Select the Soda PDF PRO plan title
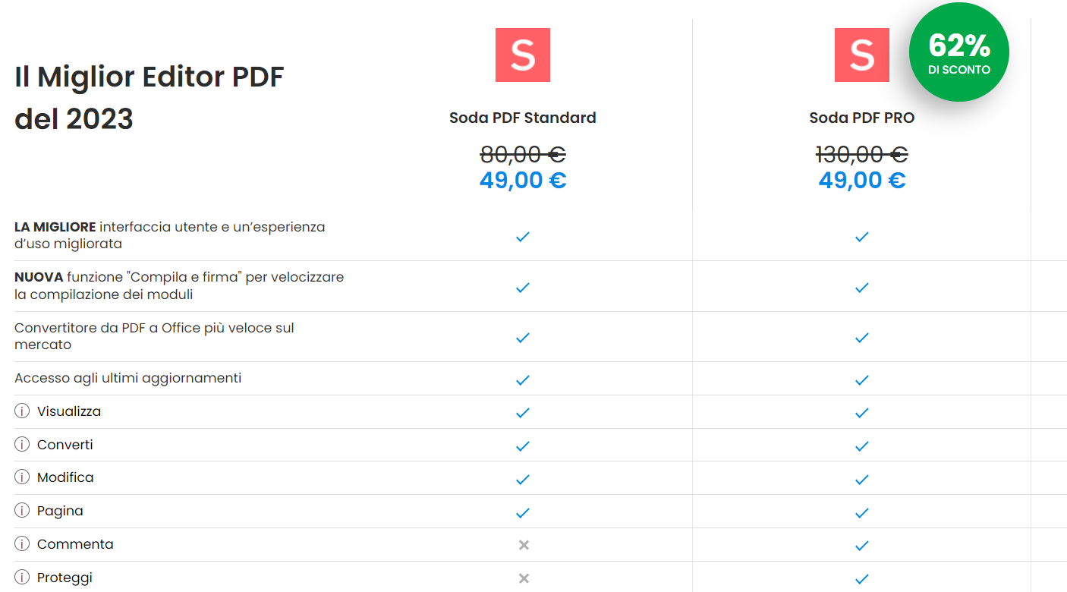Screen dimensions: 1067x592 point(861,118)
